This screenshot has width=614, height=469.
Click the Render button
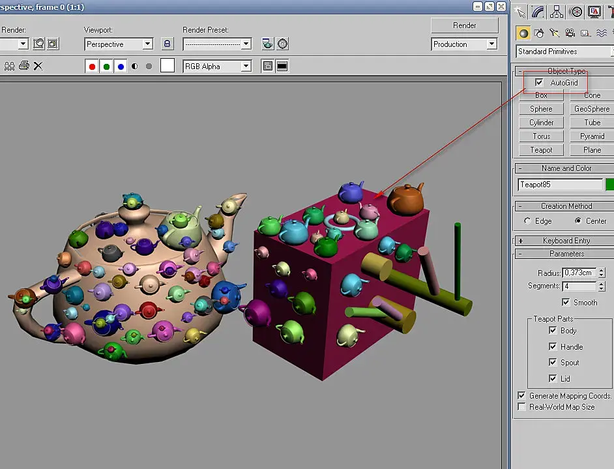pos(465,25)
